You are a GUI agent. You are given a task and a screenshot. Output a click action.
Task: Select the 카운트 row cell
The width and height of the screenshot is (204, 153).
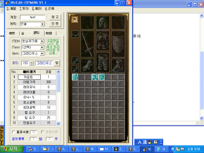tap(29, 77)
